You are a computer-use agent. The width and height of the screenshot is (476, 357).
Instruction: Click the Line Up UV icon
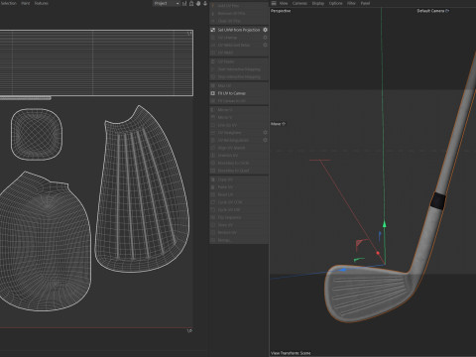pos(213,125)
